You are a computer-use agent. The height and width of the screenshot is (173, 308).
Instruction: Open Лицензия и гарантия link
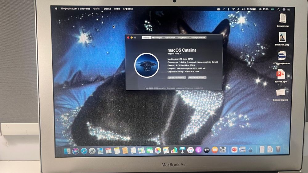(x=194, y=88)
